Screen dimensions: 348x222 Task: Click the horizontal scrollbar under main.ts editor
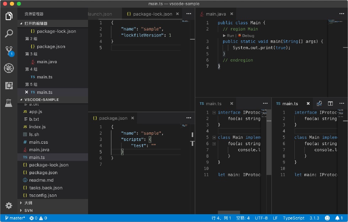pyautogui.click(x=229, y=212)
